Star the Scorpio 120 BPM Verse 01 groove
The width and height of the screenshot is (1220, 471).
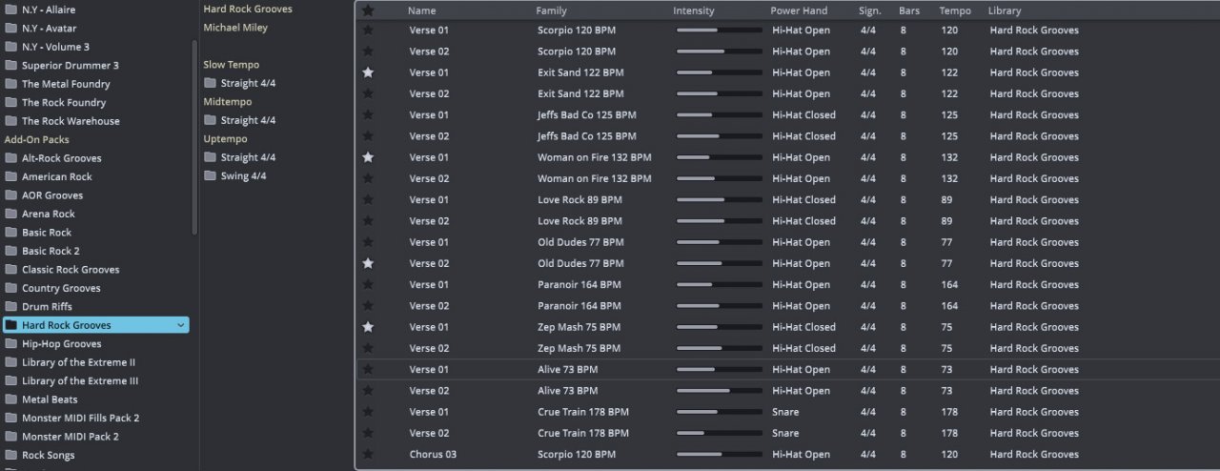[368, 31]
